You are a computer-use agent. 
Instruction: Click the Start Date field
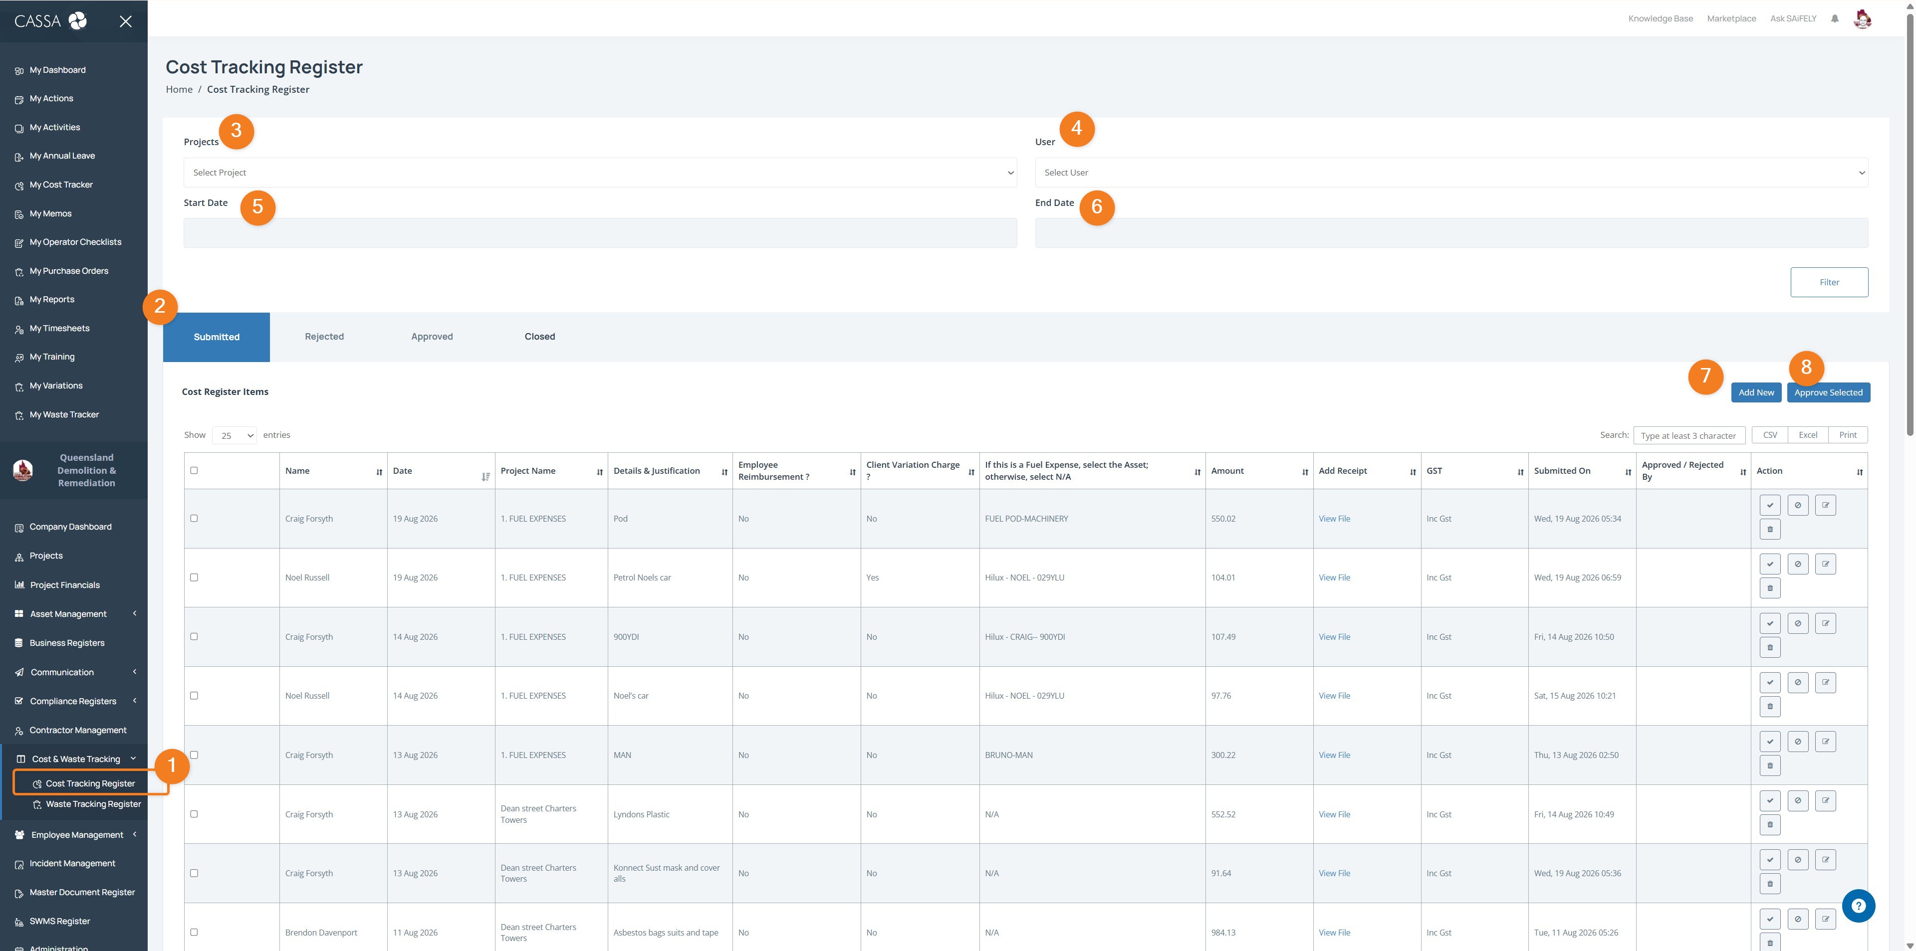tap(599, 233)
